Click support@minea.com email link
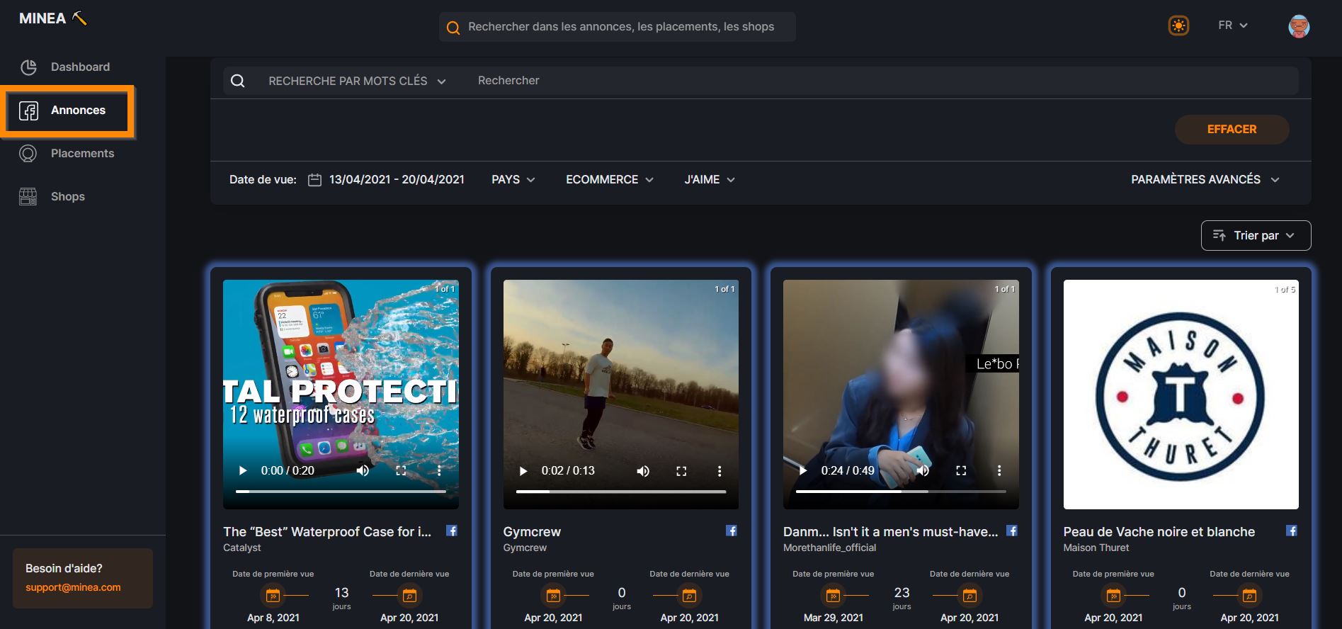This screenshot has width=1342, height=629. click(x=73, y=588)
